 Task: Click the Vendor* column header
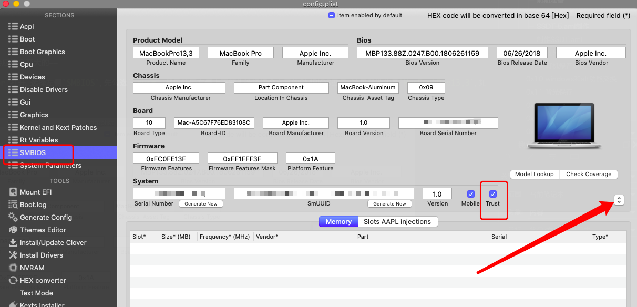pyautogui.click(x=304, y=237)
